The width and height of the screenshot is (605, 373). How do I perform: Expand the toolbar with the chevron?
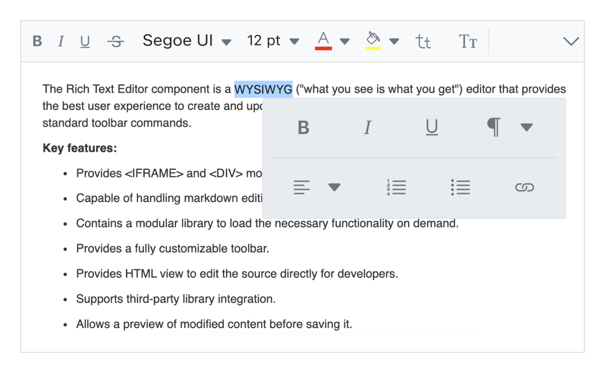(x=571, y=41)
